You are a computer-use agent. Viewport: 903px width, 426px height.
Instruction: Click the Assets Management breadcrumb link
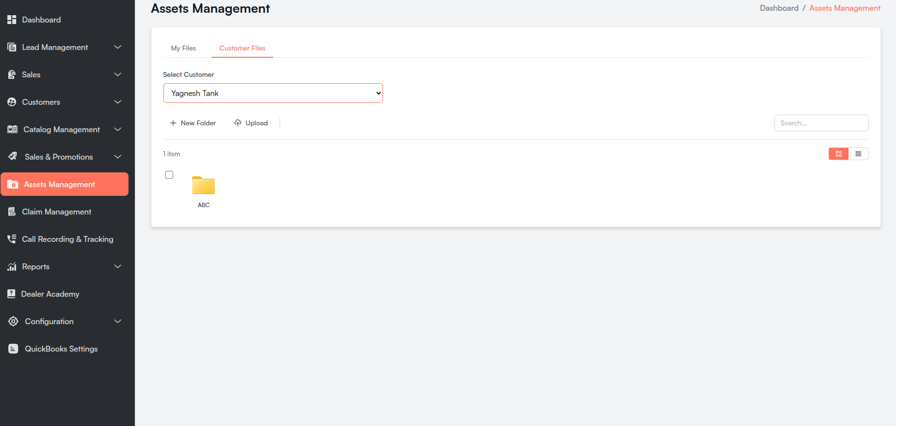[845, 8]
